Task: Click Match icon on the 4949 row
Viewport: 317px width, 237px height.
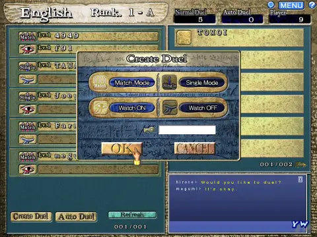Action: pyautogui.click(x=28, y=36)
